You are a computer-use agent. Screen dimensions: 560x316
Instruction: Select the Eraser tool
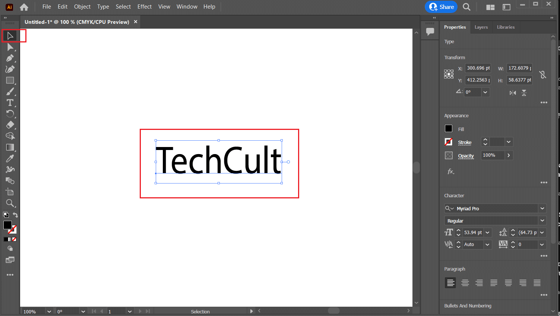[10, 125]
